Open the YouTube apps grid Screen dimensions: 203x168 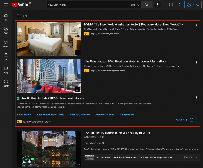click(x=171, y=5)
